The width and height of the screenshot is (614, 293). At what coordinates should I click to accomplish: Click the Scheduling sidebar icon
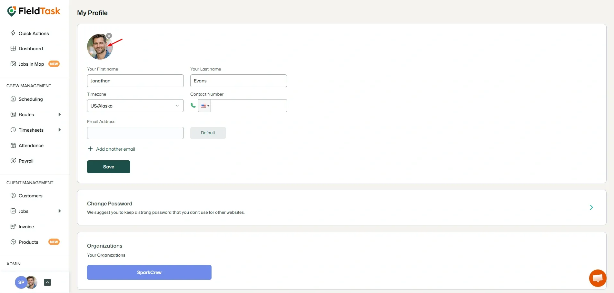point(13,99)
